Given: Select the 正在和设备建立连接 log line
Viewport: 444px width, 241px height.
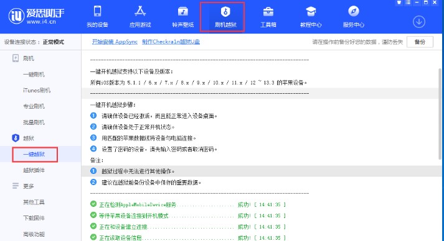Looking at the screenshot, I should (187, 227).
